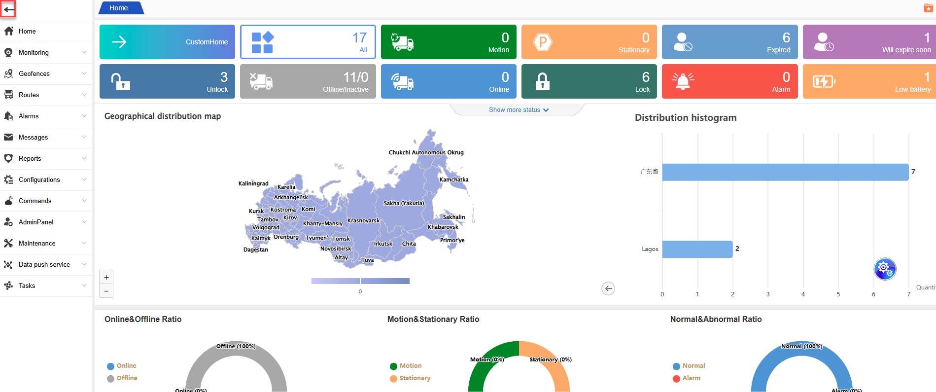Click the orange bookmark star icon
The width and height of the screenshot is (936, 392).
click(928, 8)
